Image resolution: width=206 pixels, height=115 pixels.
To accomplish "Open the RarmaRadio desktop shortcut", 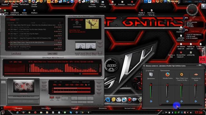I will [x=24, y=3].
